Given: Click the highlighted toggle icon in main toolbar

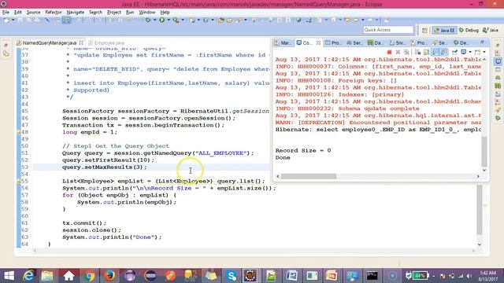Looking at the screenshot, I should click(66, 20).
